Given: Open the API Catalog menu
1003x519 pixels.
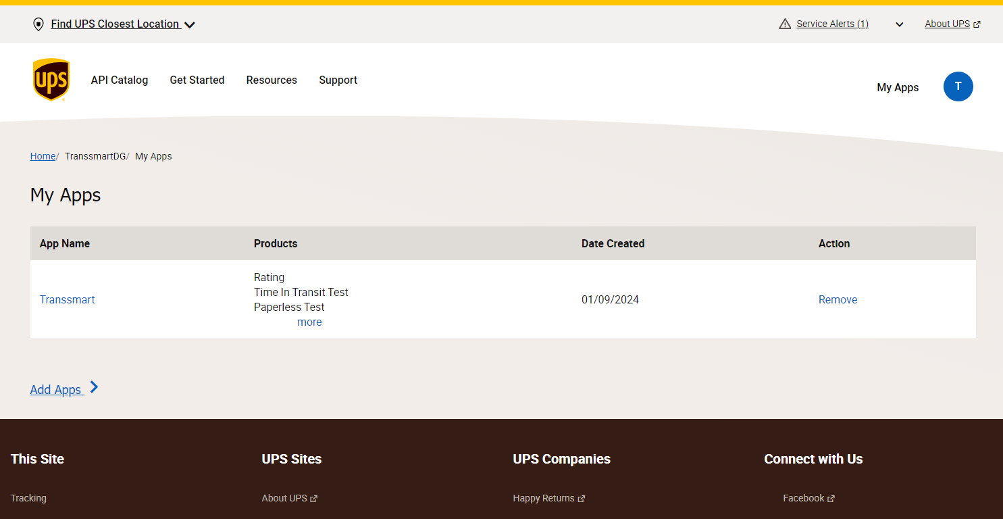Looking at the screenshot, I should [120, 80].
